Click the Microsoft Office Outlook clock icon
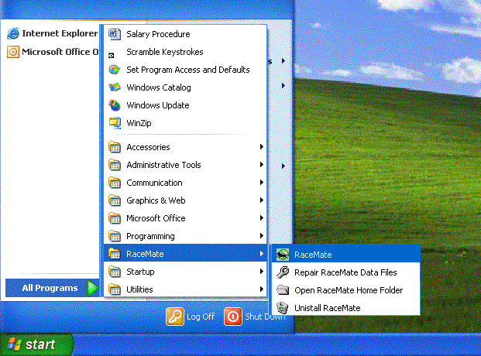This screenshot has width=481, height=356. point(13,52)
